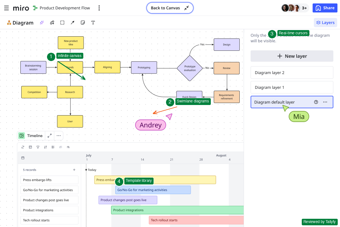The image size is (340, 227).
Task: Select the Connection line arrow tool
Action: pos(72,22)
